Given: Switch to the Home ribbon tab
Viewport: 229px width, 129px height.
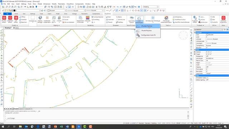Looking at the screenshot, I should [x=16, y=14].
